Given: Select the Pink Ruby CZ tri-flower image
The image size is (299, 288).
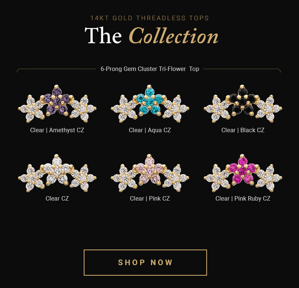Looking at the screenshot, I should click(243, 173).
